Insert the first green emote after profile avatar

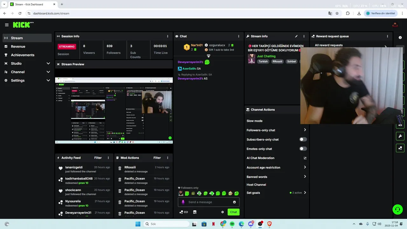[187, 193]
